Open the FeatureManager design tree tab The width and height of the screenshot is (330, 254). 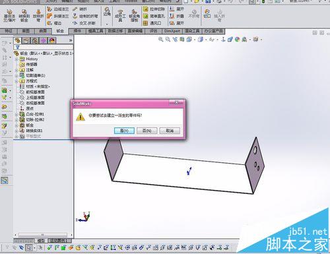pos(18,40)
